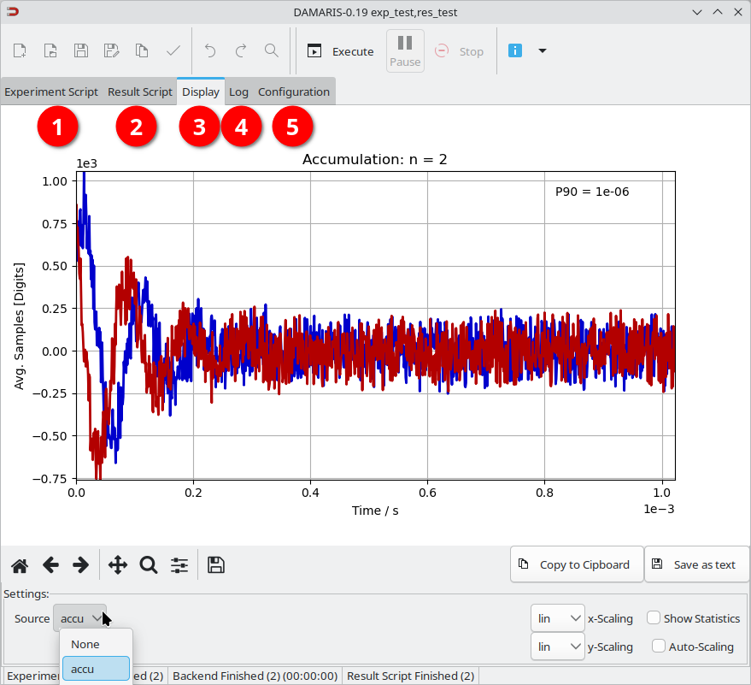Select None in the Source list
This screenshot has height=685, width=751.
click(x=96, y=644)
